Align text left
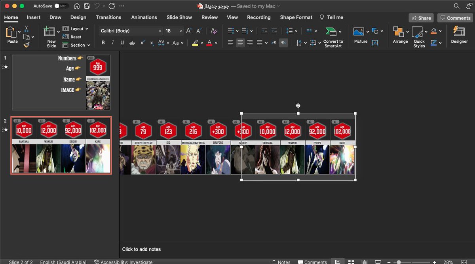Viewport: 475px width, 264px height. [x=230, y=43]
